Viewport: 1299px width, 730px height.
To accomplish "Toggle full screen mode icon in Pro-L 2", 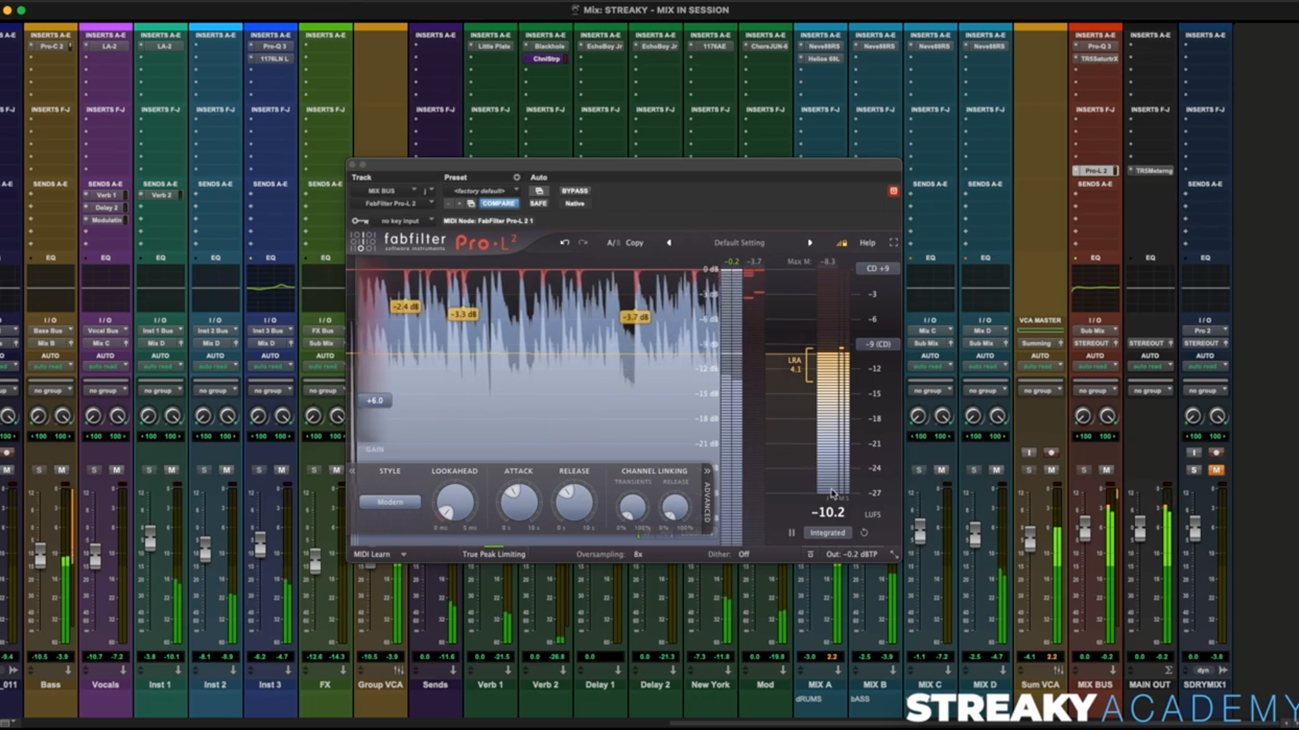I will [893, 243].
